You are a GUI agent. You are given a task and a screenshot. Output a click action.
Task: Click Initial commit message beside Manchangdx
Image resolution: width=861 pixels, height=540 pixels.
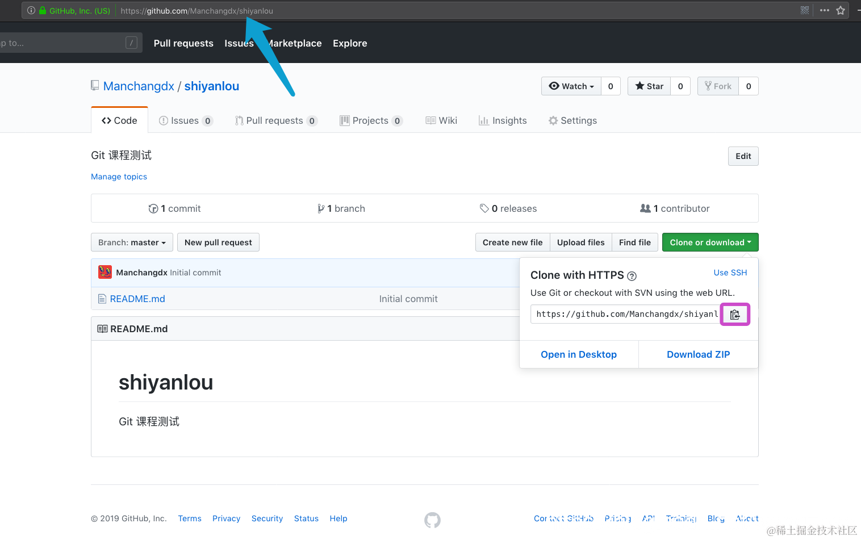[x=195, y=273]
